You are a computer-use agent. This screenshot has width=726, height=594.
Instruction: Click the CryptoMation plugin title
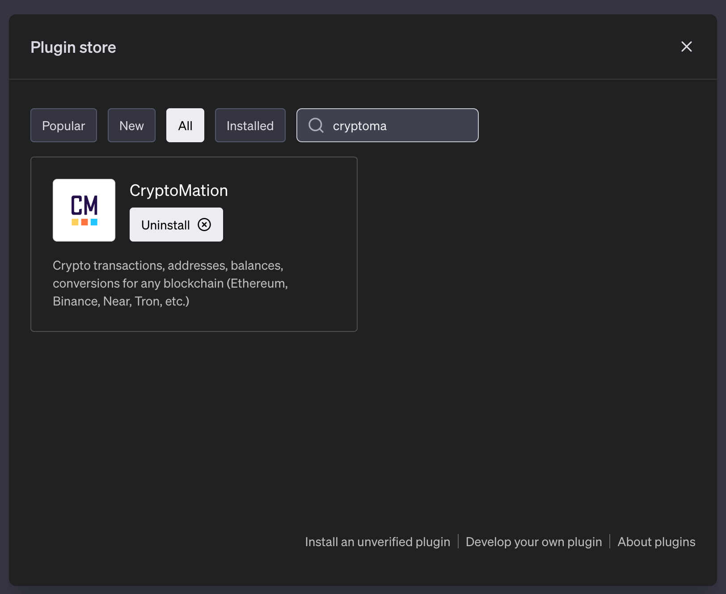179,191
